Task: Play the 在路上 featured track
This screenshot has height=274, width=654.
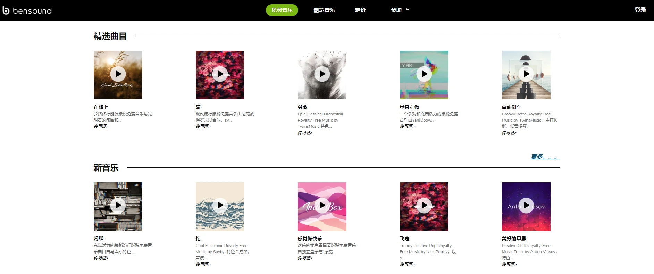Action: (118, 74)
